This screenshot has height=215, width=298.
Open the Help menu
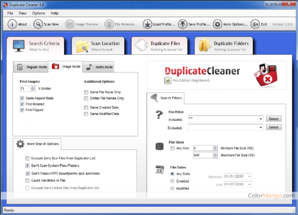(54, 13)
